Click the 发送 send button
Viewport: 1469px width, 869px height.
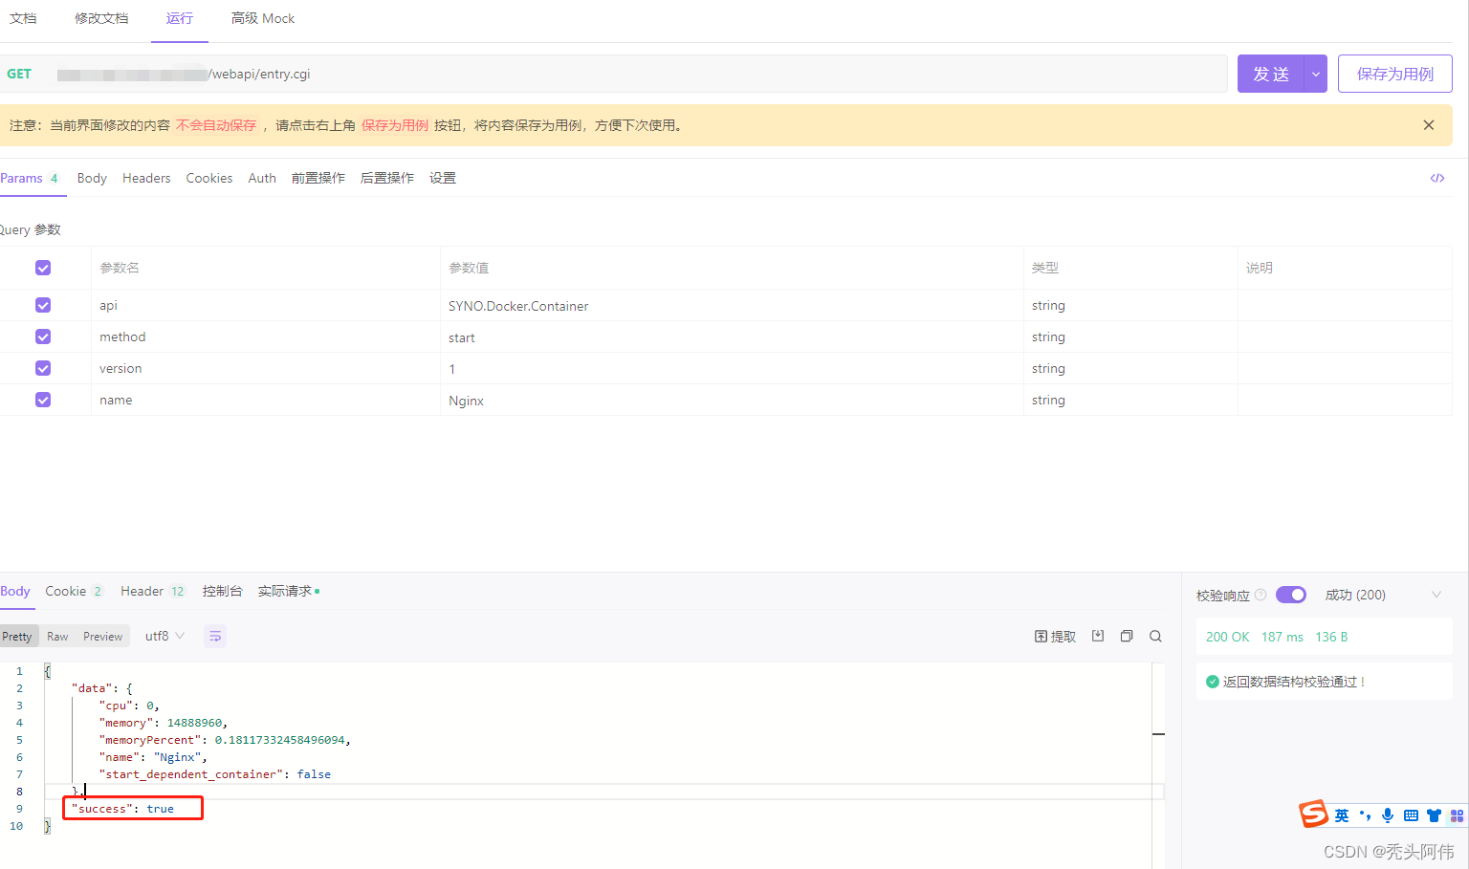[1271, 74]
